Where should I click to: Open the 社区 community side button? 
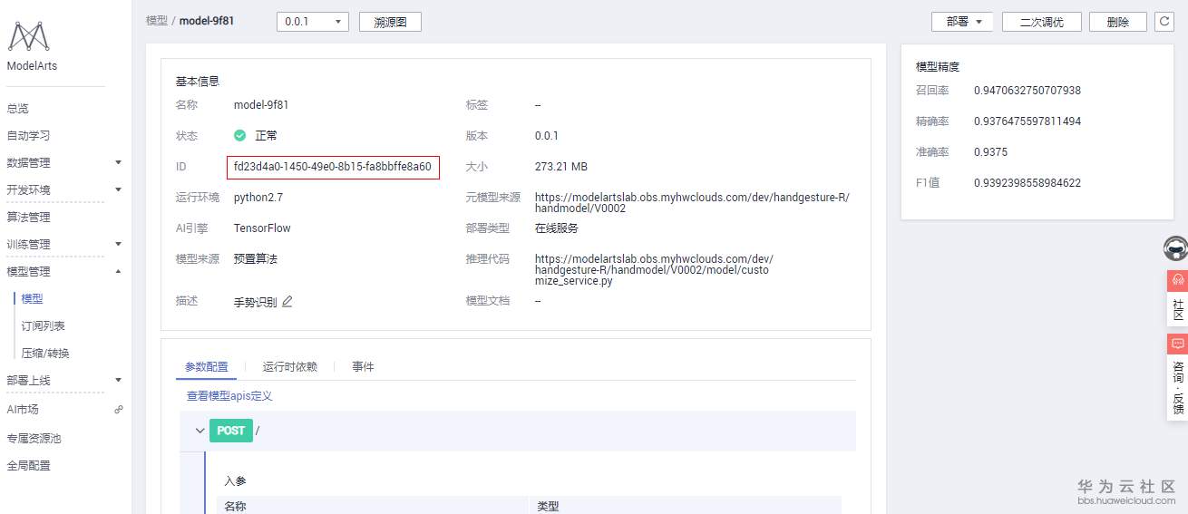point(1177,298)
